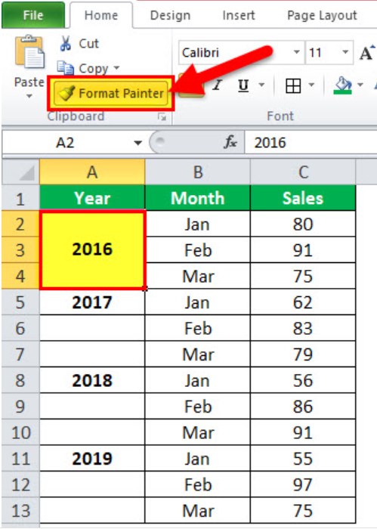
Task: Switch to the Page Layout tab
Action: [x=322, y=15]
